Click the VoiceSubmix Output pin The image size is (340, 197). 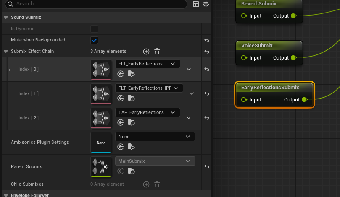pos(294,58)
